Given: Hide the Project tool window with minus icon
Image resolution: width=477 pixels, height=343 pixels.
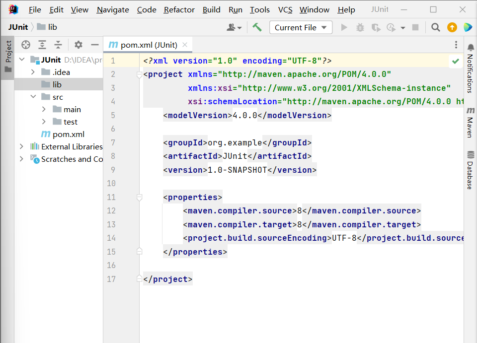Looking at the screenshot, I should (94, 45).
